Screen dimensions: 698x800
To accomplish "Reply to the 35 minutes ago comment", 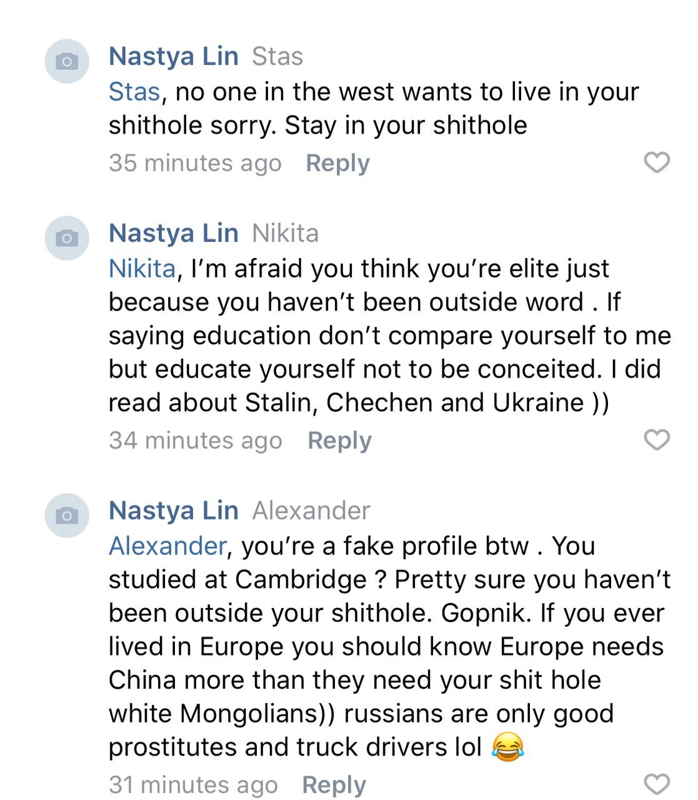I will click(337, 163).
